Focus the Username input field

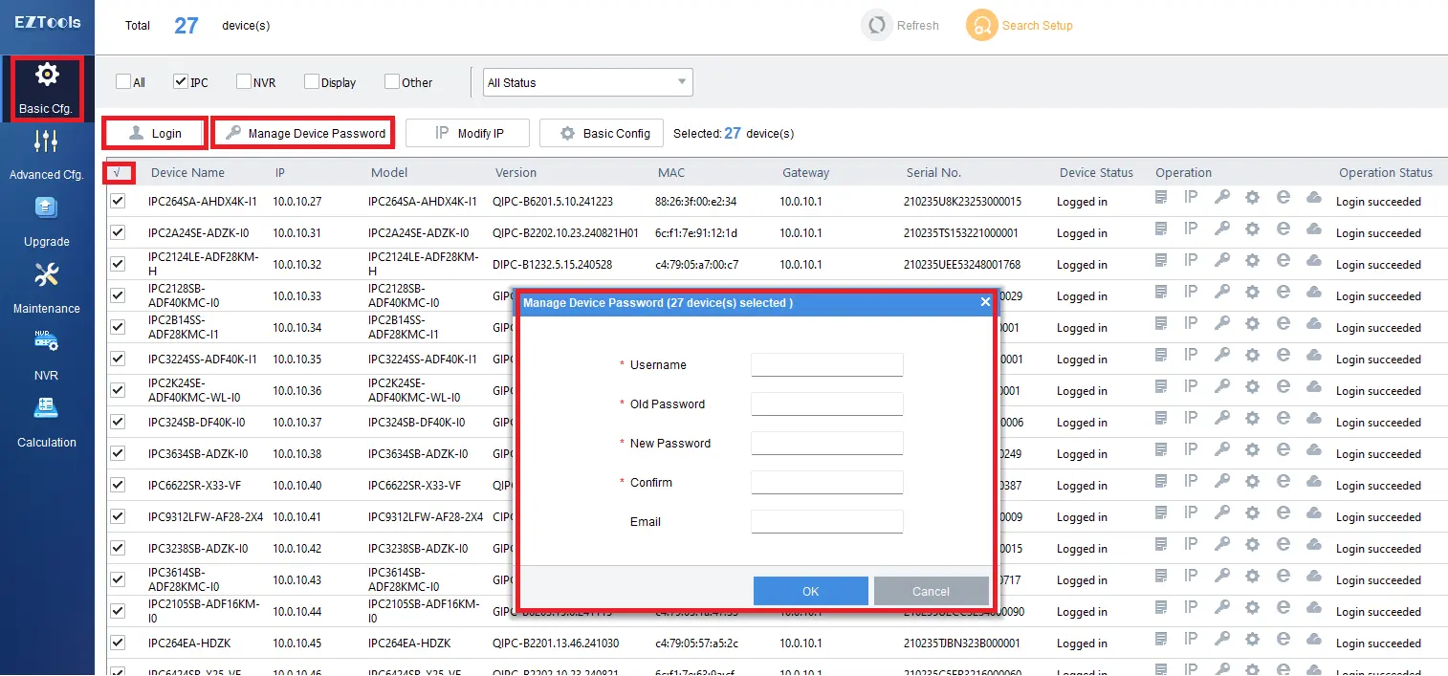[x=827, y=365]
